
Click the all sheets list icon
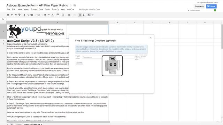click(x=11, y=124)
